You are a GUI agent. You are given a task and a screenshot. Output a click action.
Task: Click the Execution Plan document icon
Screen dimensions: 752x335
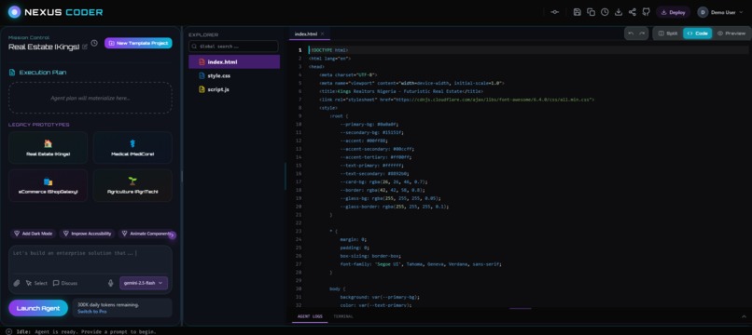point(12,73)
